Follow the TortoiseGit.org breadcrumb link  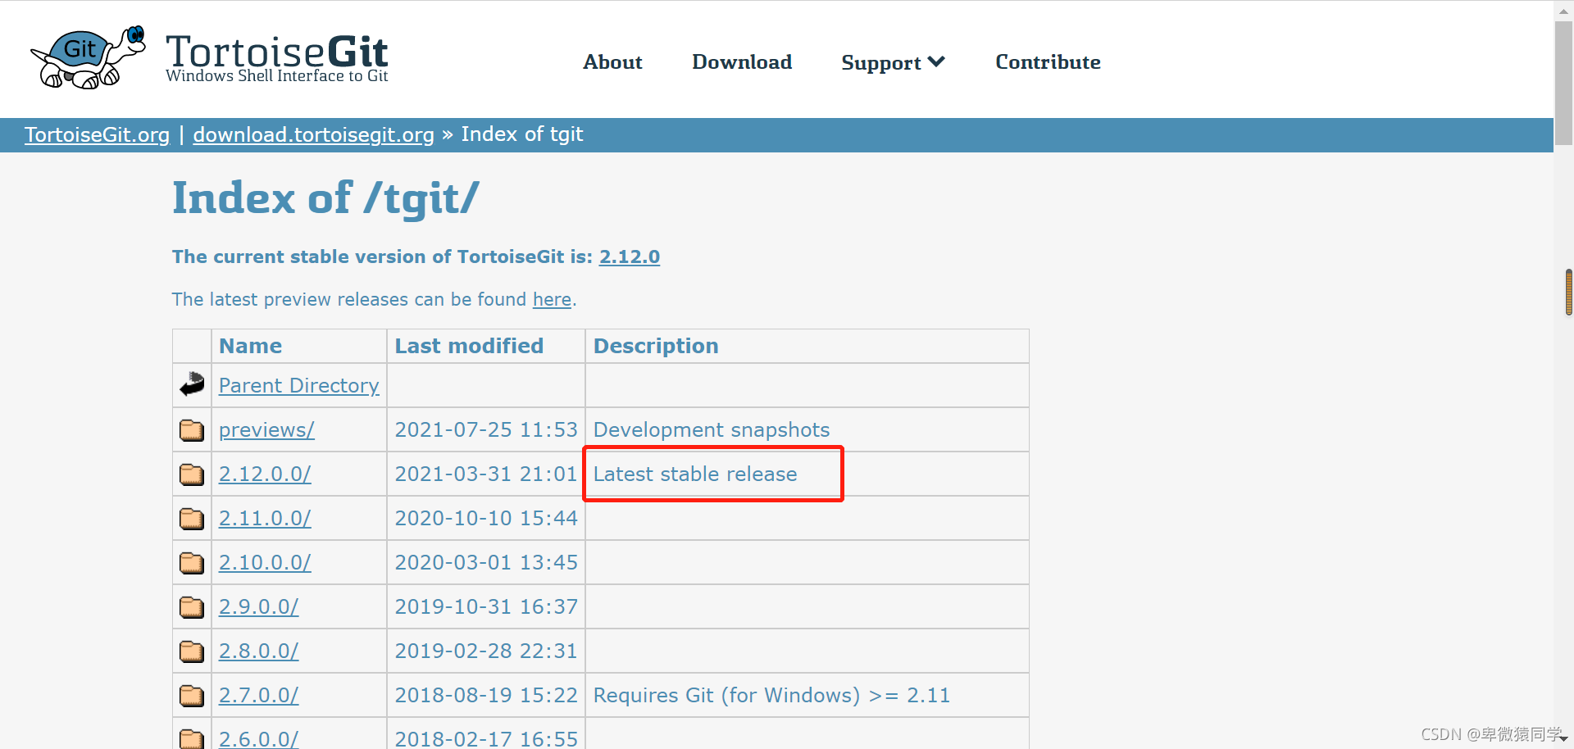(97, 134)
